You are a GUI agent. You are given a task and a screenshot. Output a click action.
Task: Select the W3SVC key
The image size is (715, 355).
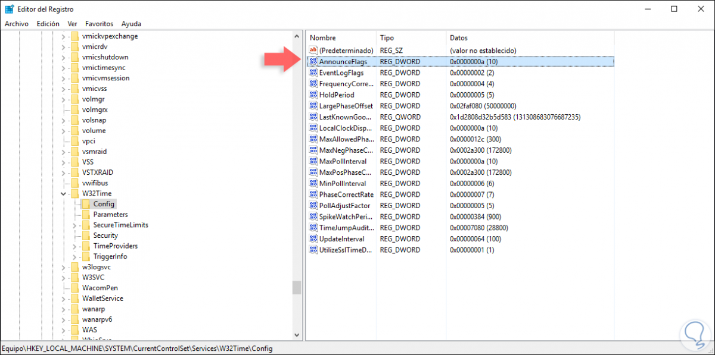(93, 277)
